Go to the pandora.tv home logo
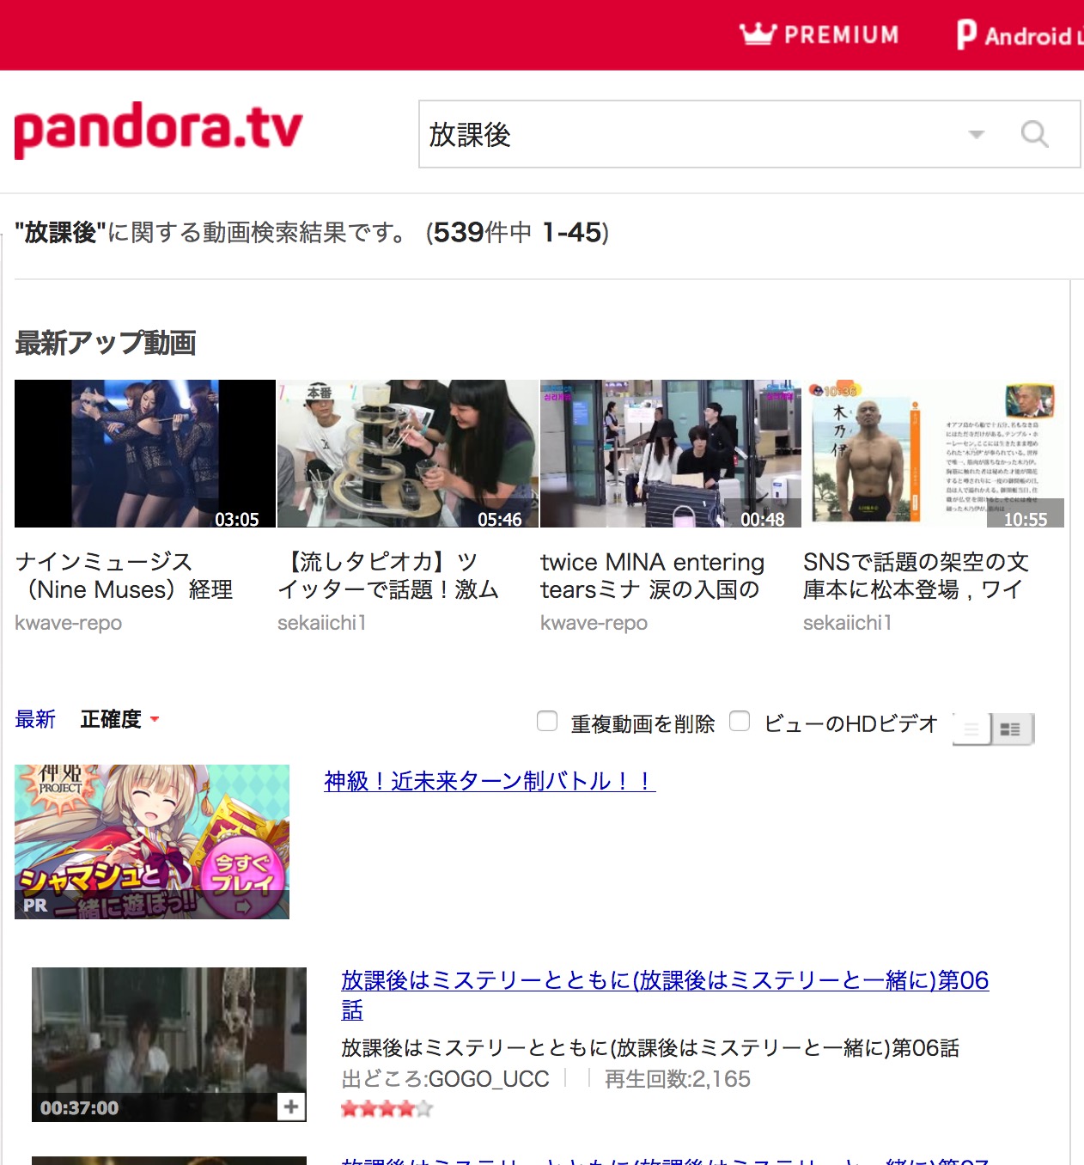 click(159, 131)
